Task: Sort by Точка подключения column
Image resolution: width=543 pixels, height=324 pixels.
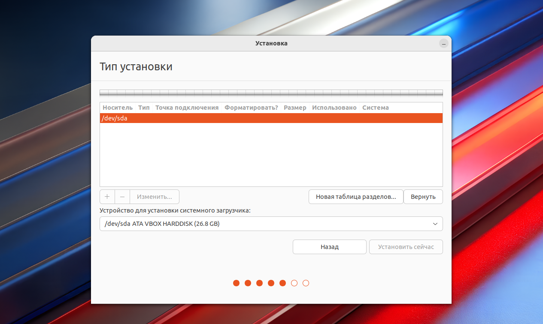Action: click(x=187, y=108)
